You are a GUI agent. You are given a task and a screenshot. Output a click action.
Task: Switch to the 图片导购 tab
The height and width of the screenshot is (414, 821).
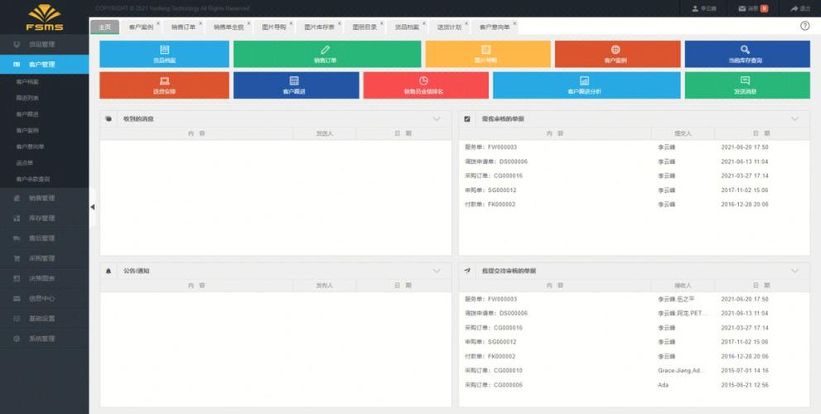pyautogui.click(x=274, y=27)
